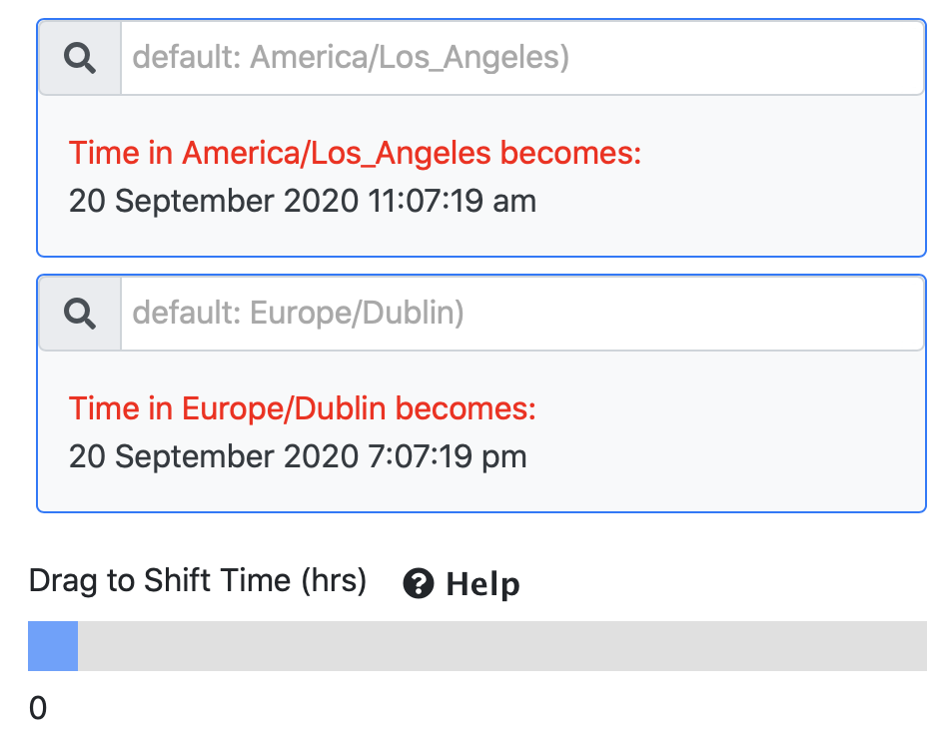Viewport: 949px width, 729px height.
Task: Open the Help text link
Action: 482,584
